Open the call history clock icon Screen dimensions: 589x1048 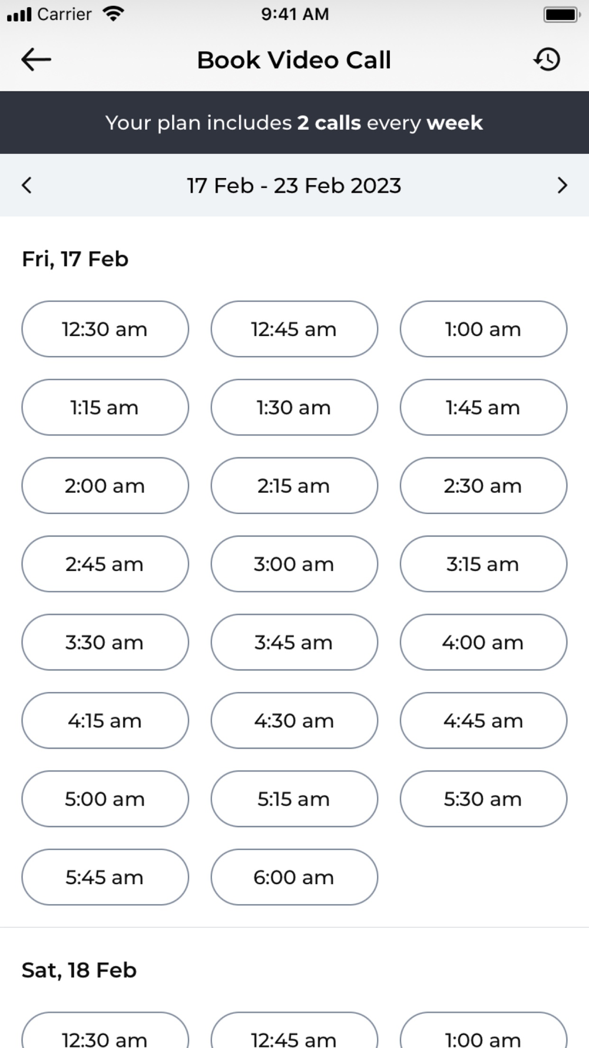[547, 60]
